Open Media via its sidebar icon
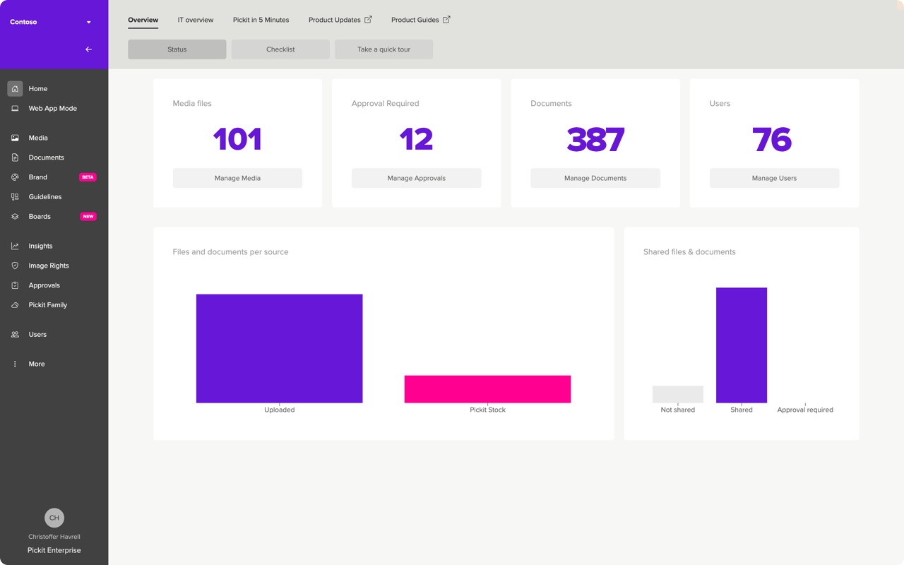This screenshot has width=904, height=565. (15, 138)
